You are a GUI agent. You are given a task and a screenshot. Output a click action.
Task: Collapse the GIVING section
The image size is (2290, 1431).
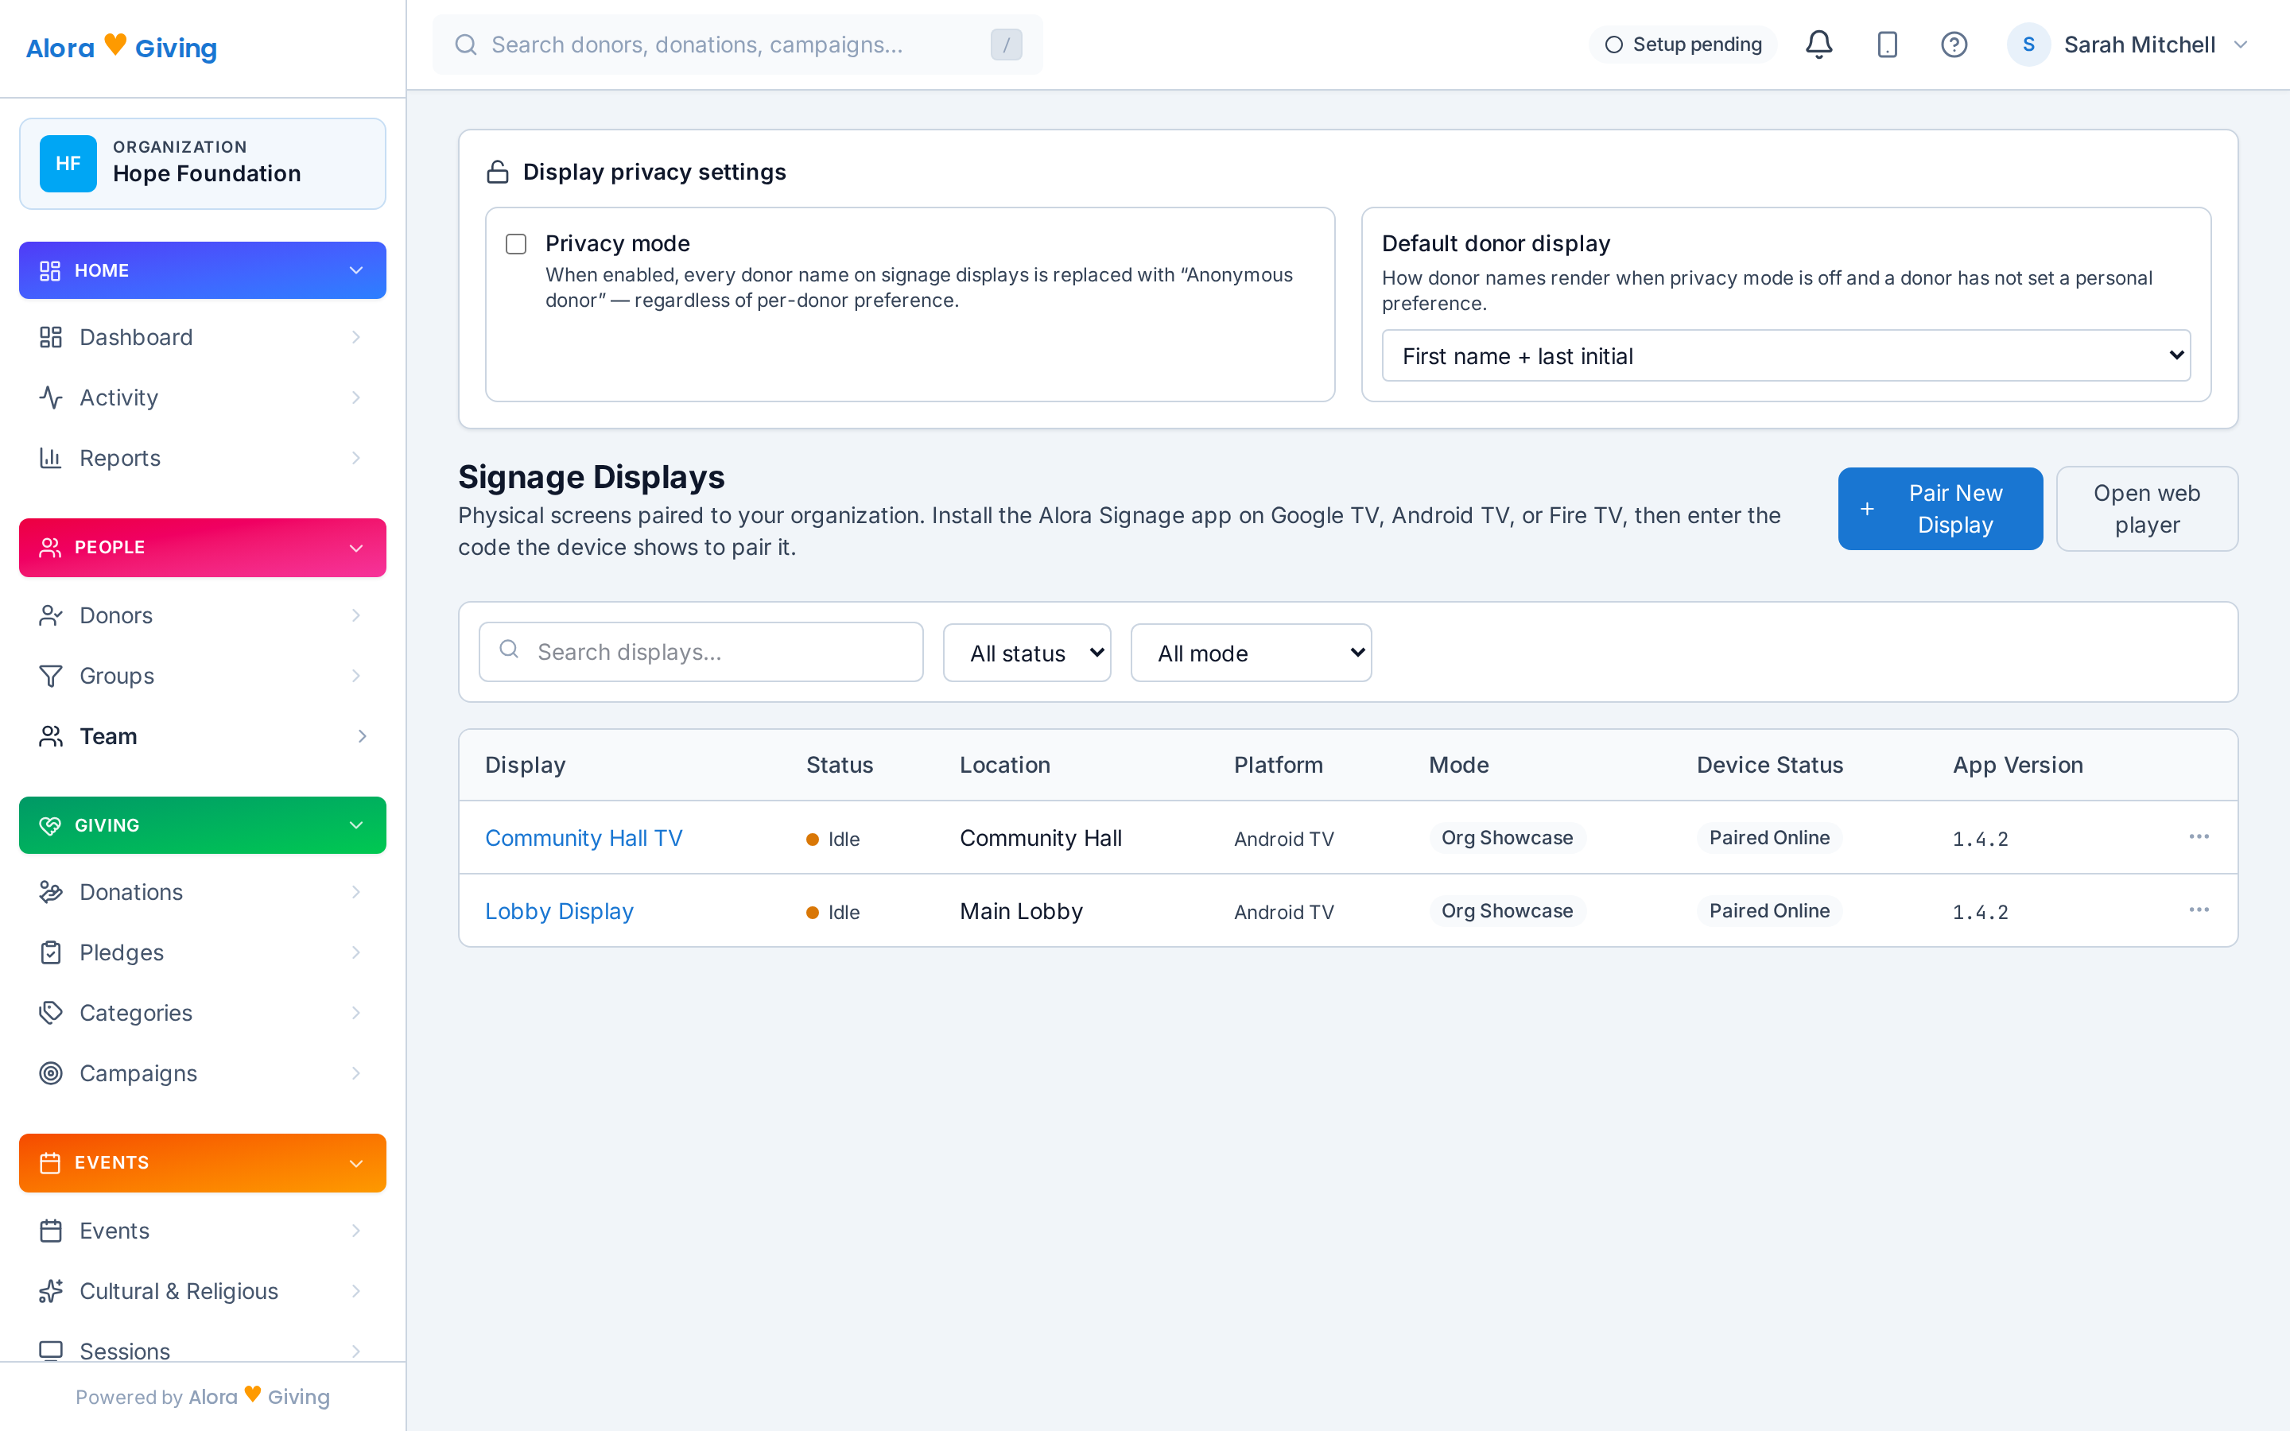203,825
